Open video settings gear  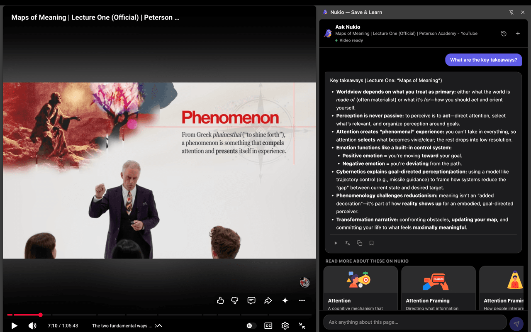[x=285, y=326]
